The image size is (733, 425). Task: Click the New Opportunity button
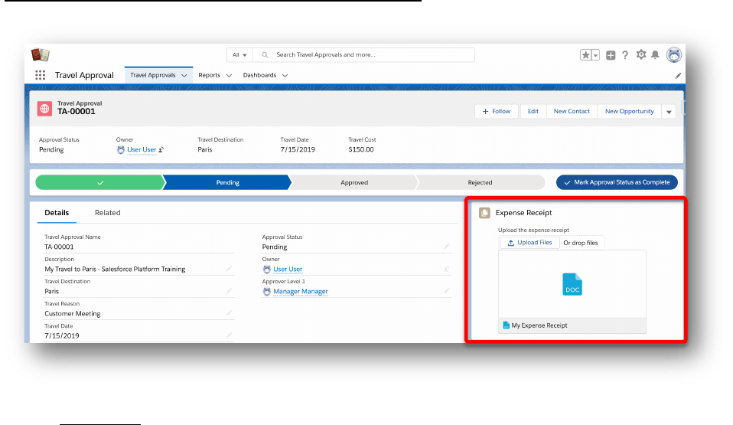629,111
